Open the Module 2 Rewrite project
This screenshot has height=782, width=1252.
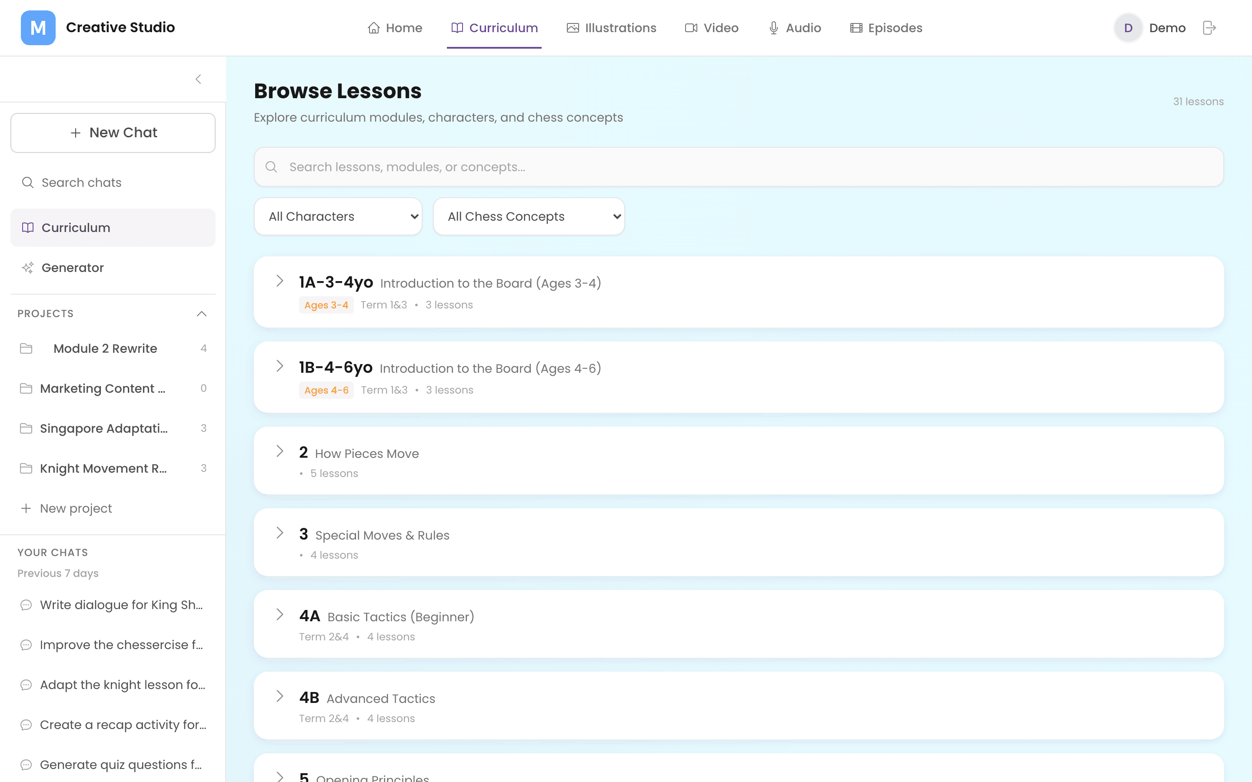(x=113, y=348)
